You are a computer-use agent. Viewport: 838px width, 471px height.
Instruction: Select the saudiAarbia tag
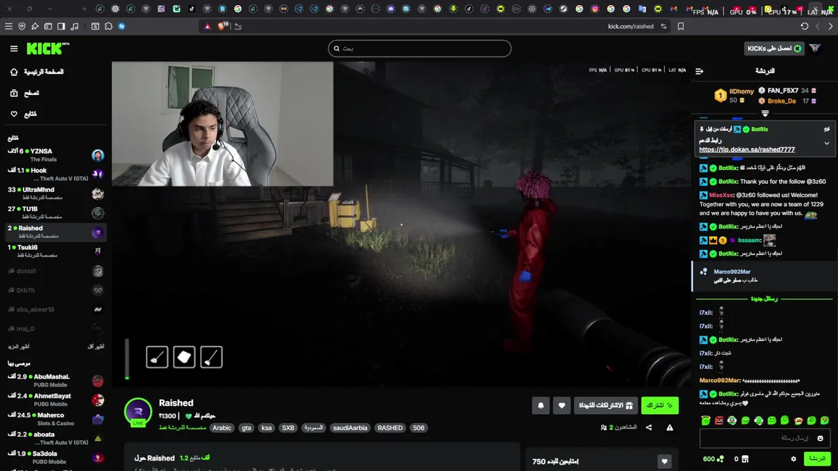[x=350, y=428]
